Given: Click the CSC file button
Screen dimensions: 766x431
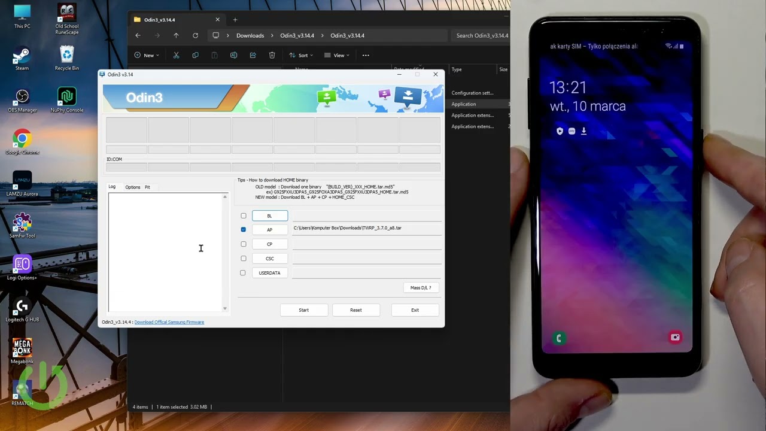Looking at the screenshot, I should pyautogui.click(x=270, y=259).
